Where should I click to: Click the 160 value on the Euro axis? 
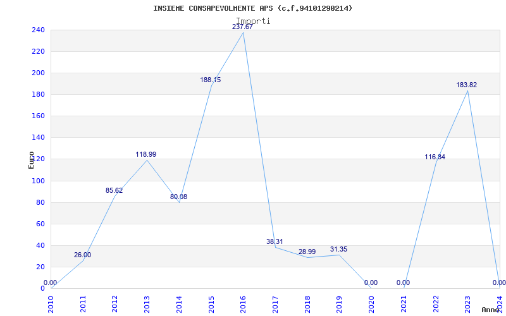(38, 116)
